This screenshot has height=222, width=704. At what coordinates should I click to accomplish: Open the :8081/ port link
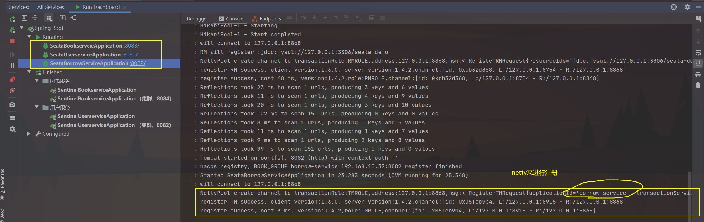(130, 55)
